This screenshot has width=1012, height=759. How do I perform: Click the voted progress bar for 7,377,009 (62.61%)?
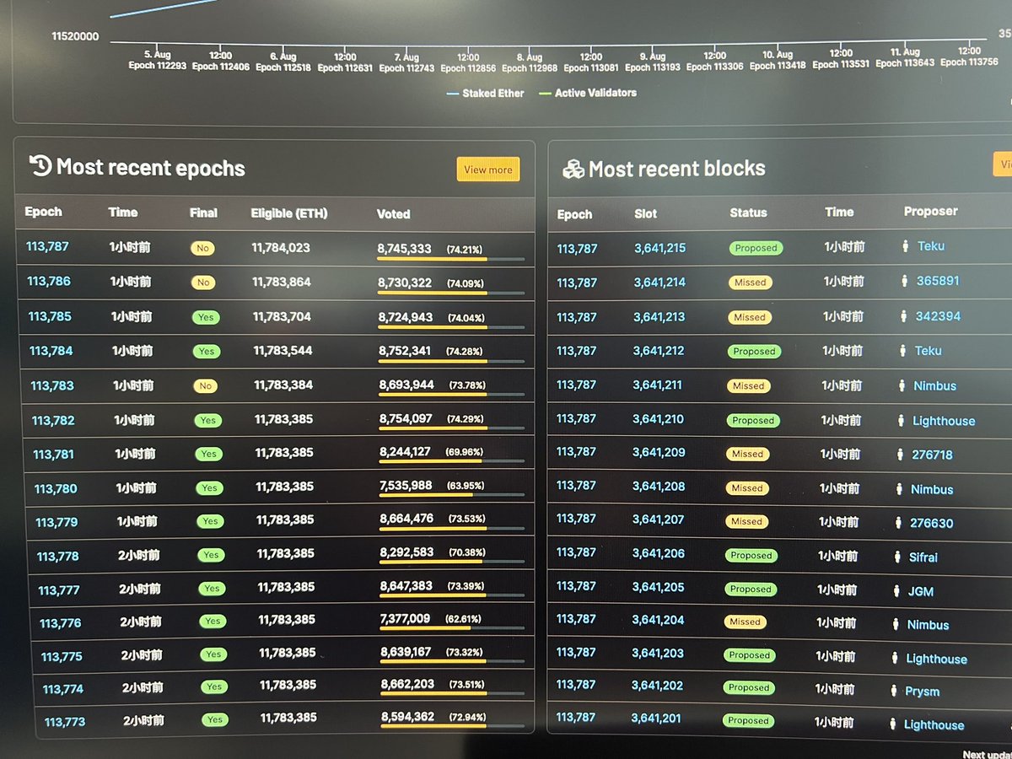point(453,628)
